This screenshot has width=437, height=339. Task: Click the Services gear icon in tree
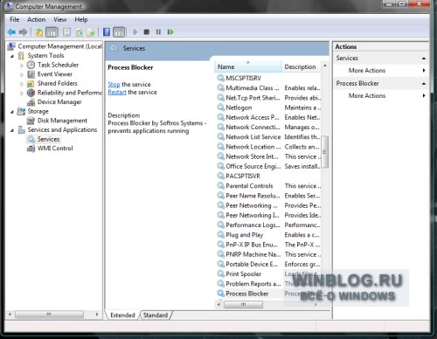pos(31,139)
